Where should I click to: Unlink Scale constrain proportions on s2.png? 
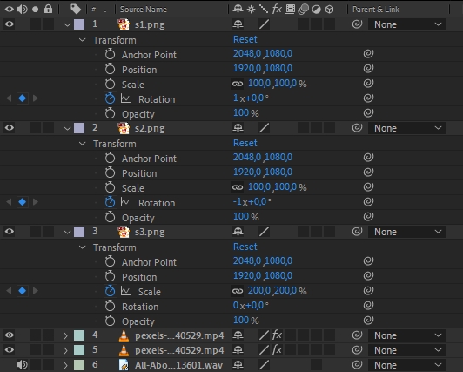[x=238, y=187]
